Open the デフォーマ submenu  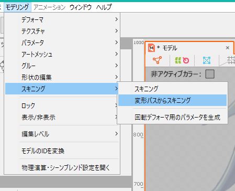62,19
